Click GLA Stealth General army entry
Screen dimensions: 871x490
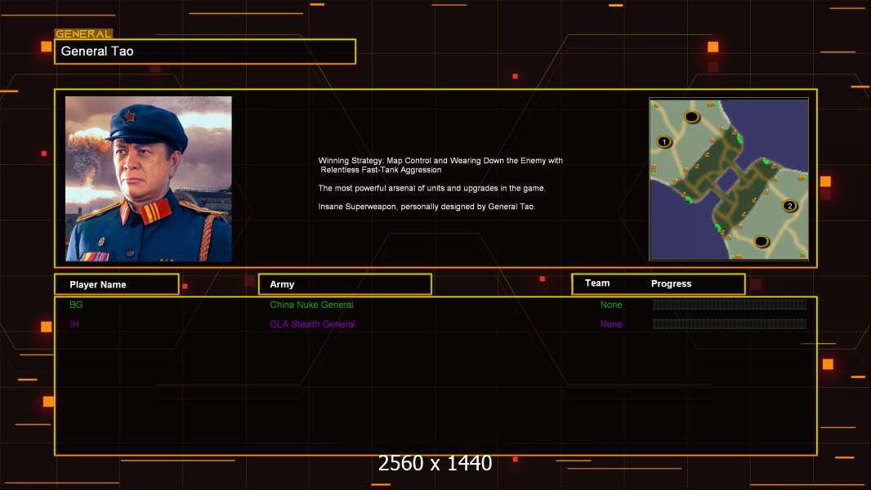click(x=312, y=324)
